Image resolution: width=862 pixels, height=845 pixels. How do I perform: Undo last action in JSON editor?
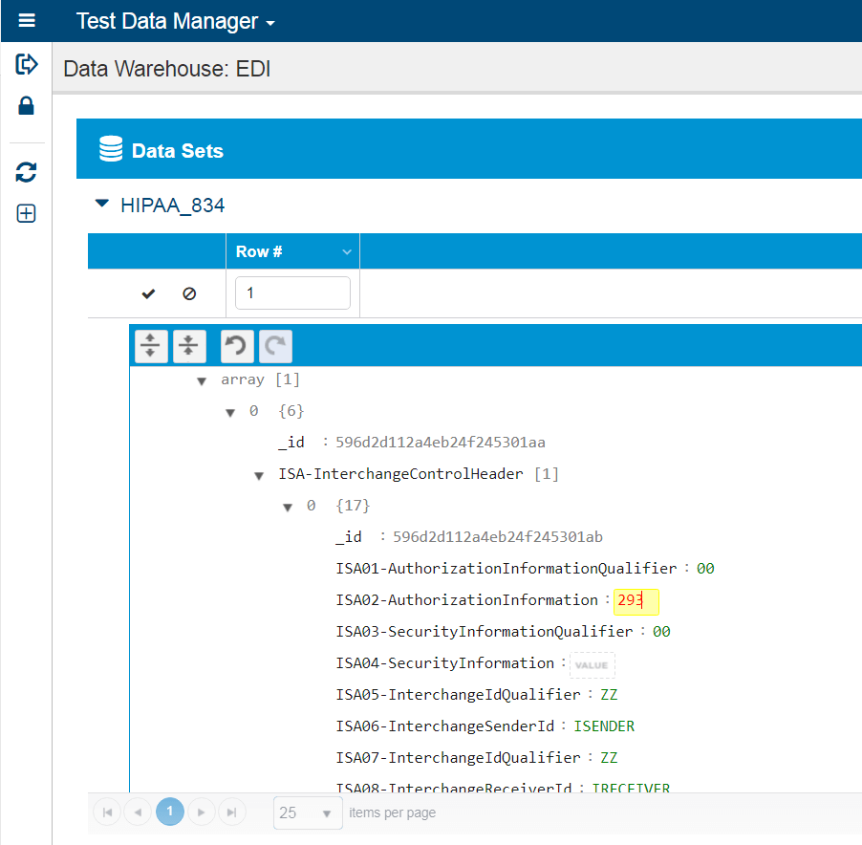point(237,346)
